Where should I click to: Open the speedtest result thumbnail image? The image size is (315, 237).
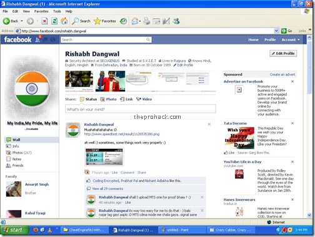(104, 157)
